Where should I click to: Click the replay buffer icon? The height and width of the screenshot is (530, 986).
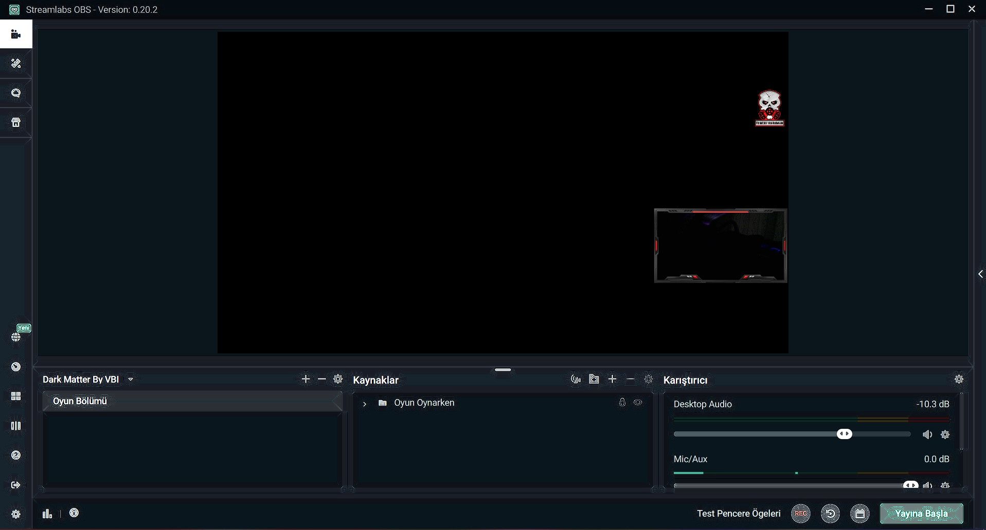click(830, 513)
